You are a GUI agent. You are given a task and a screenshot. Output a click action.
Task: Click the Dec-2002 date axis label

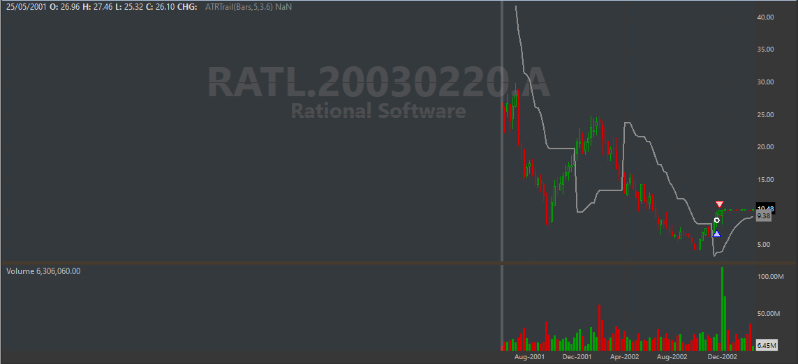tap(722, 358)
